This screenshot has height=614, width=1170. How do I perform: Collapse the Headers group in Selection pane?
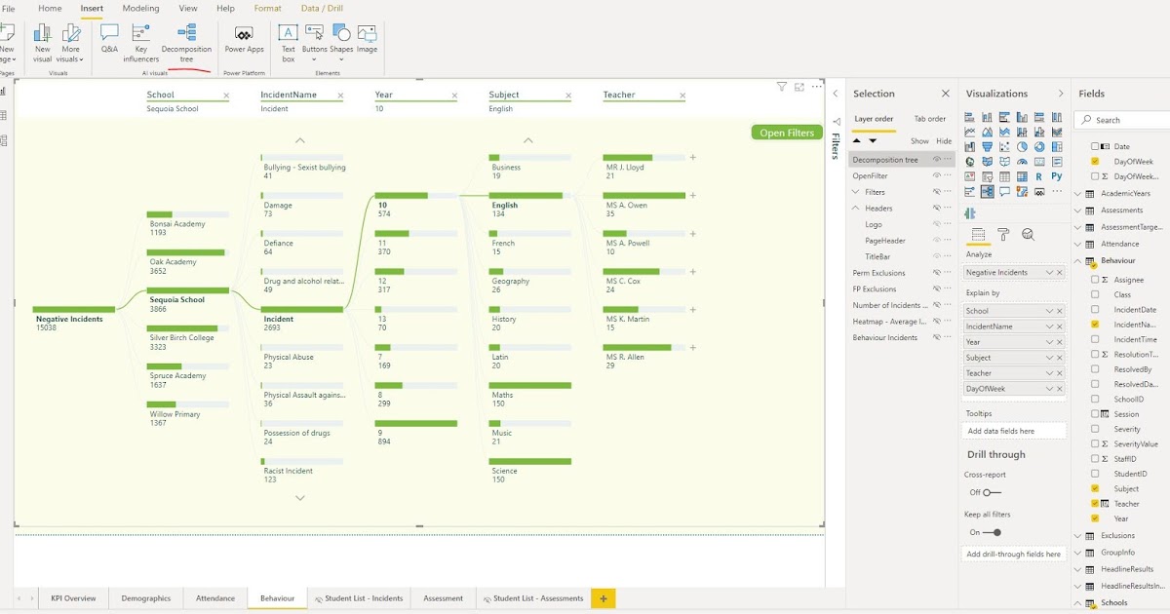(857, 208)
